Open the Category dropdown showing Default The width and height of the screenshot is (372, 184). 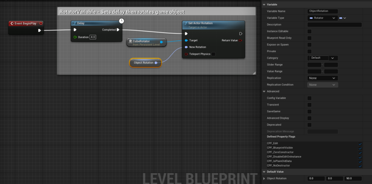pyautogui.click(x=323, y=58)
